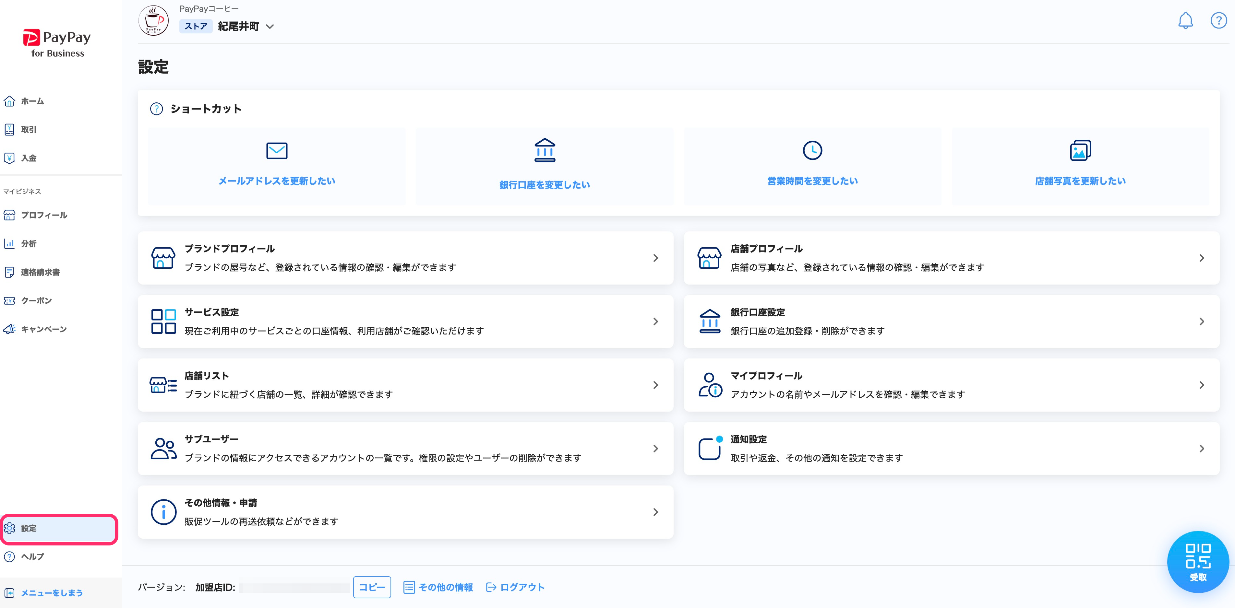Click the notification bell icon
1235x608 pixels.
pos(1185,21)
